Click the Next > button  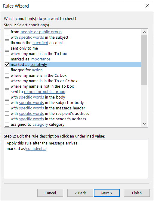pyautogui.click(x=107, y=193)
